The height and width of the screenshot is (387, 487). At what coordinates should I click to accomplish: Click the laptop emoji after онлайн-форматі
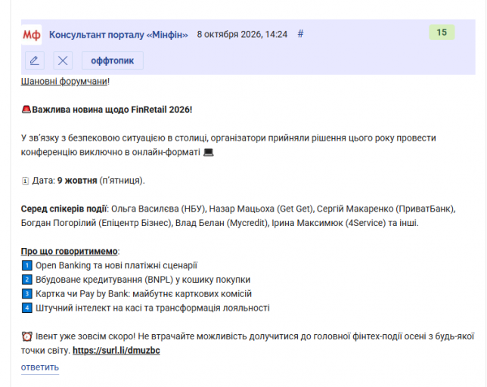209,153
